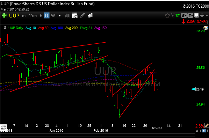Click the green RT real-time indicator

178,16
